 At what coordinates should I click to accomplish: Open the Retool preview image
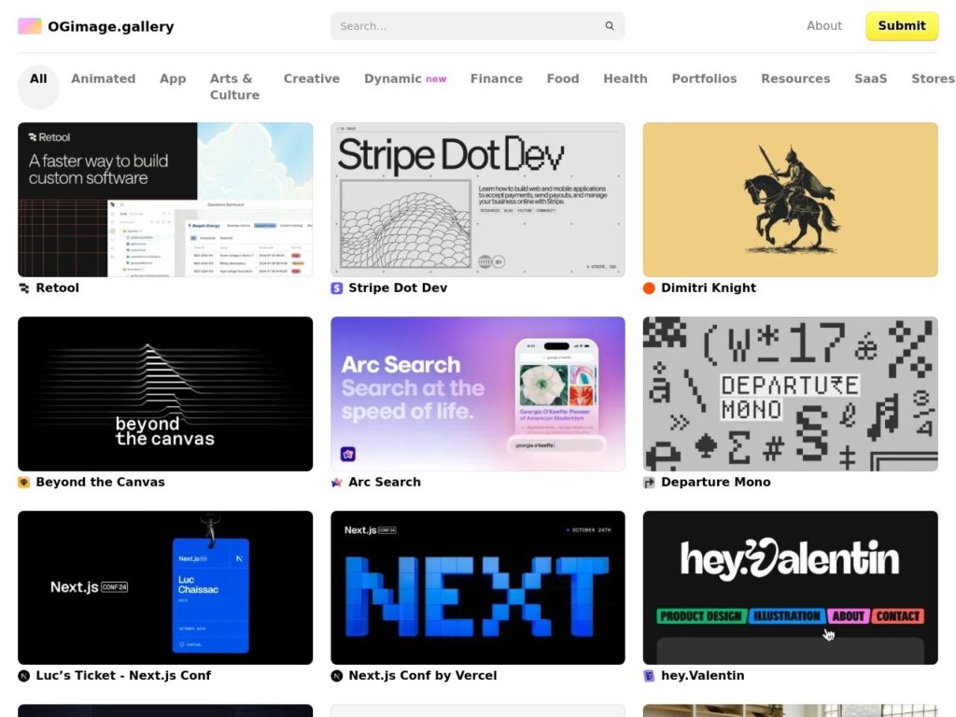coord(165,200)
